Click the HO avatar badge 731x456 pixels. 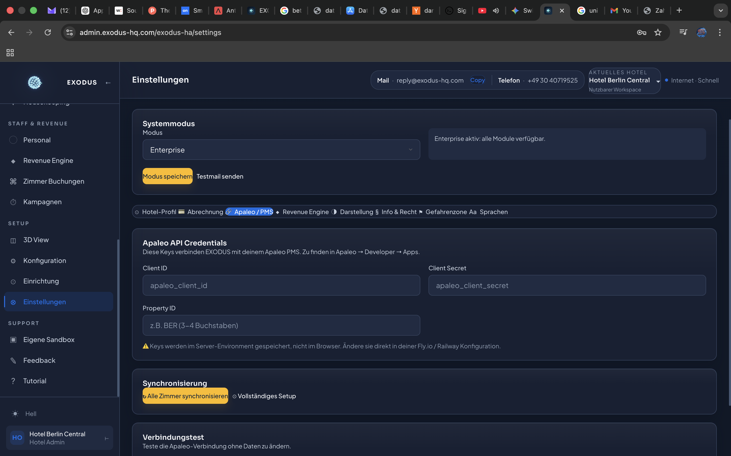[x=17, y=438]
